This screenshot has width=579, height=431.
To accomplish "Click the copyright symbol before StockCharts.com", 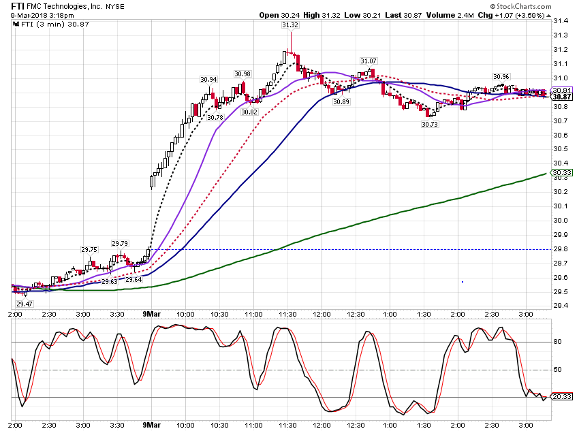I will click(x=493, y=6).
